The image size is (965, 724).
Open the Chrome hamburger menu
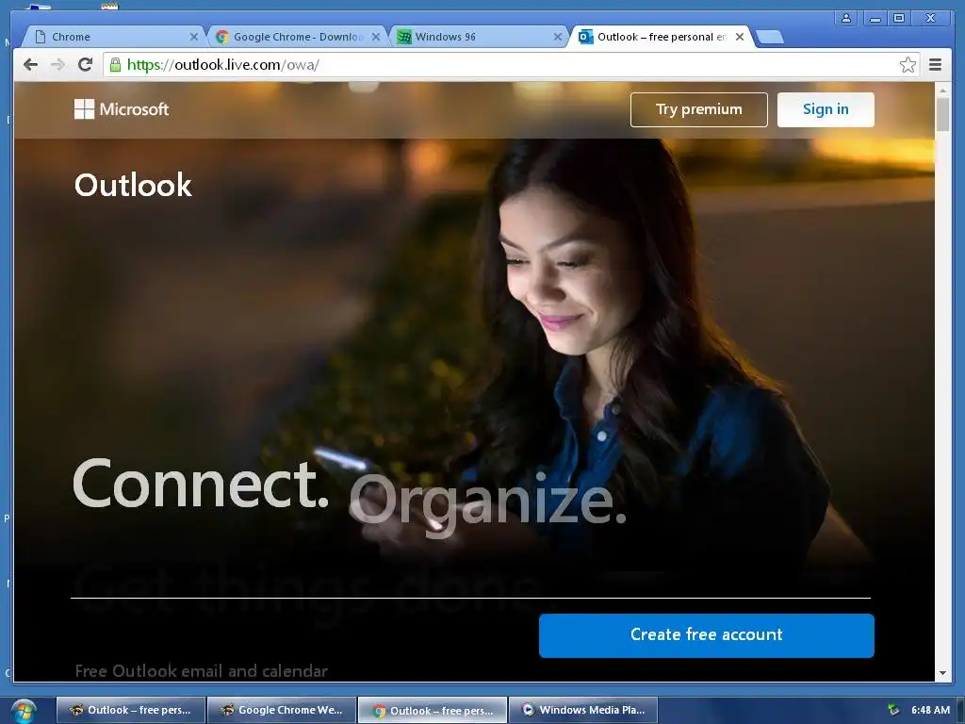tap(935, 65)
